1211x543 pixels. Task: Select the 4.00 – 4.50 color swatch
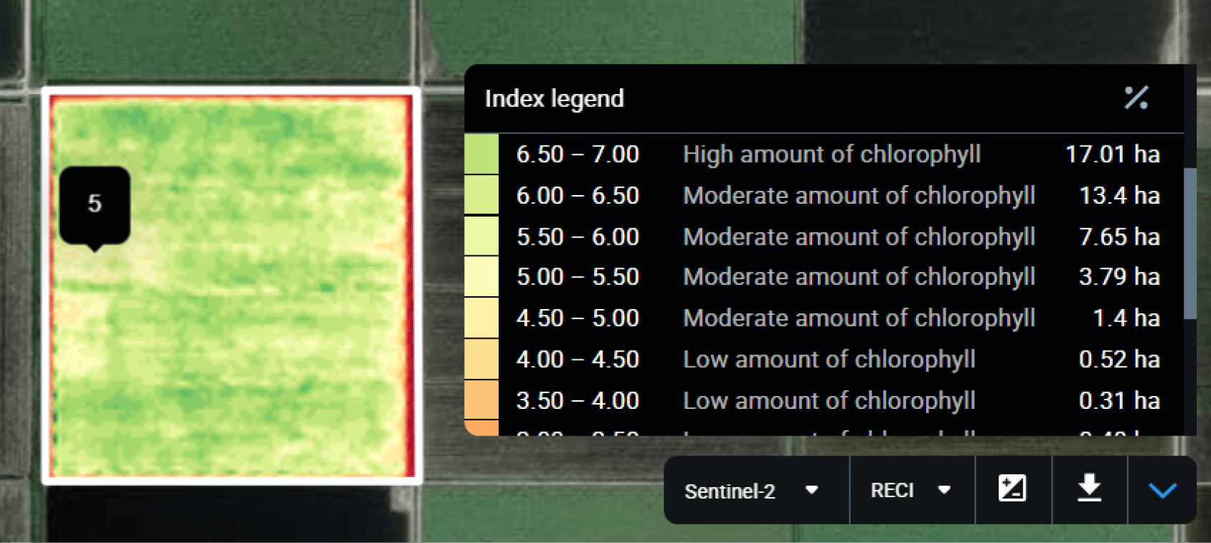click(x=481, y=359)
